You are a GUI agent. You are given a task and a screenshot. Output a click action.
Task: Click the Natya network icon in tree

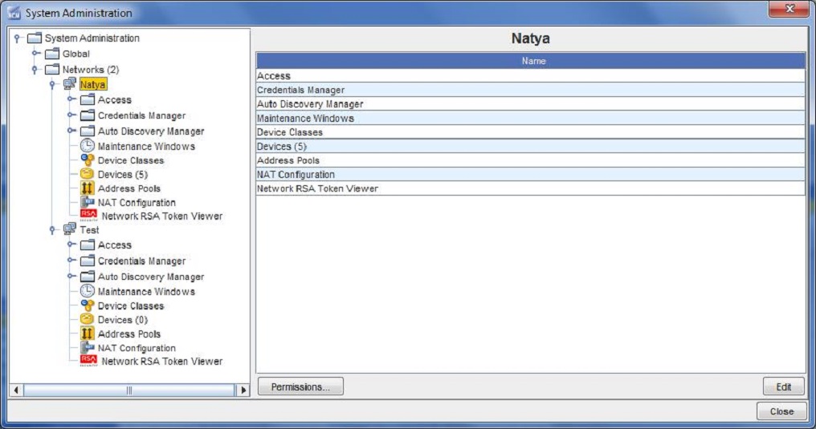point(70,84)
